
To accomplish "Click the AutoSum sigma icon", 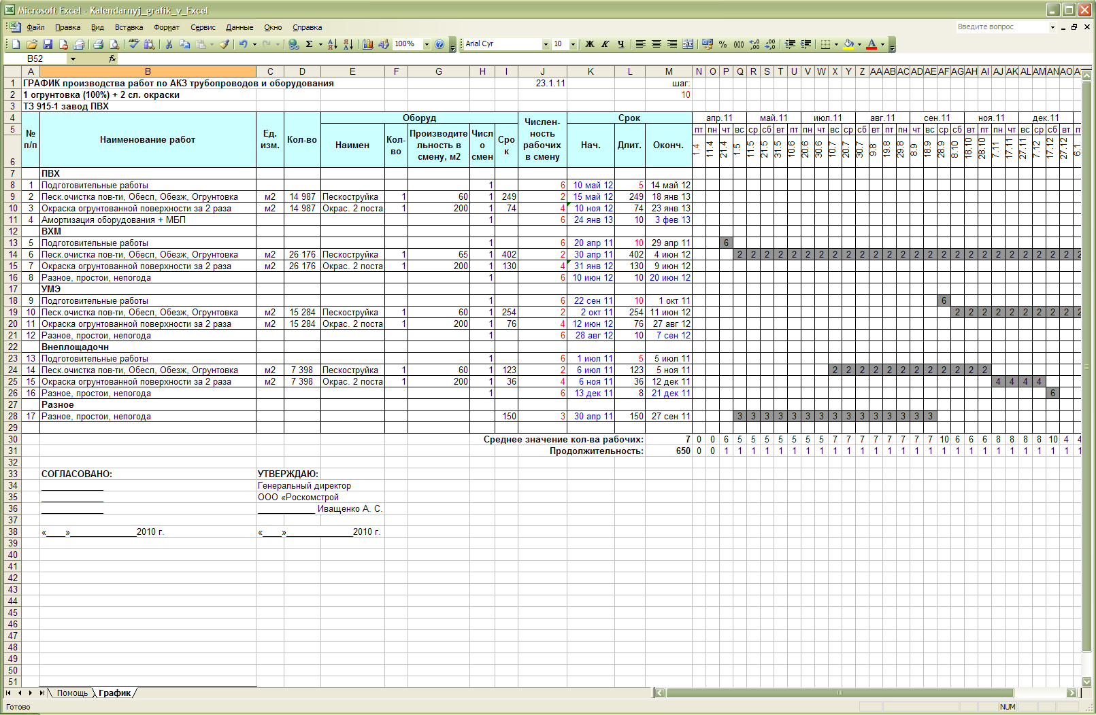I will (x=309, y=44).
